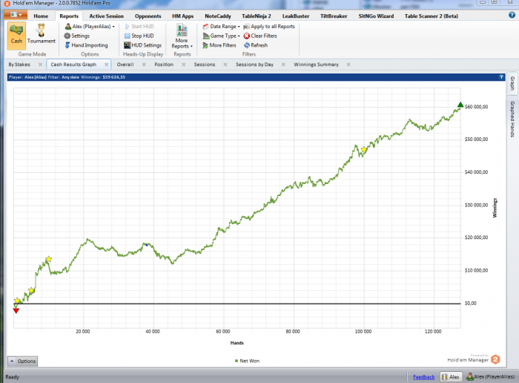Click the Start HUD button
Image resolution: width=519 pixels, height=383 pixels.
(139, 26)
